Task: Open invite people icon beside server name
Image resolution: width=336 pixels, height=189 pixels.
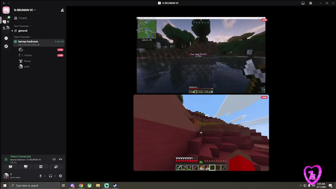Action: pyautogui.click(x=62, y=10)
